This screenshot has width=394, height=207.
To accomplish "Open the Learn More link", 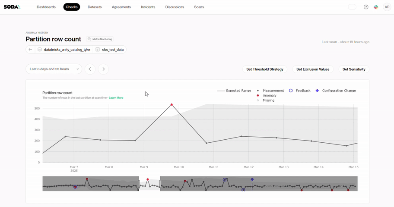I will pos(116,98).
